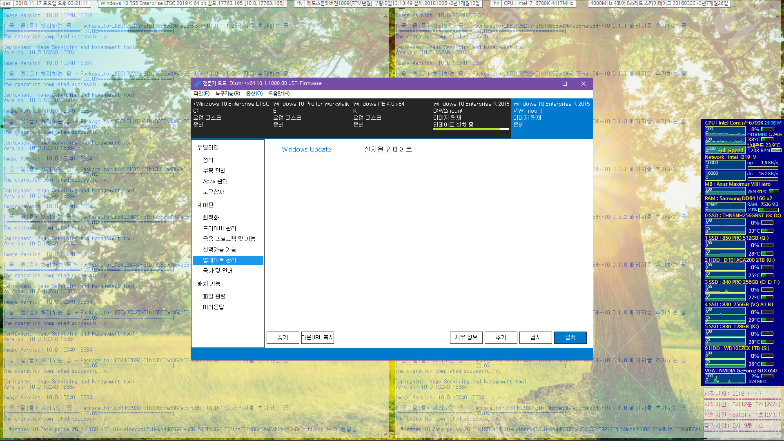Click the 다운URL 복사 button
This screenshot has height=441, width=784.
coord(317,337)
